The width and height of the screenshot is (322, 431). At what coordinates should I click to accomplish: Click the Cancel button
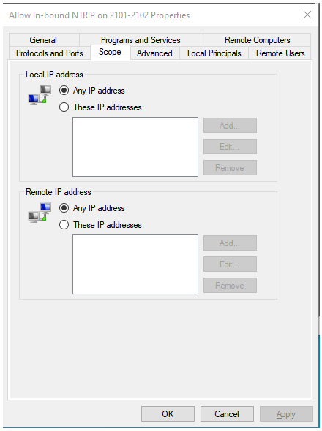[227, 414]
